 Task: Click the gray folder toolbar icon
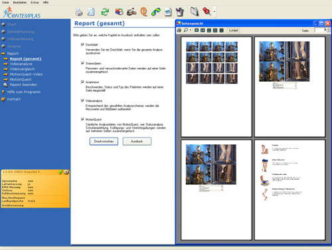[195, 11]
